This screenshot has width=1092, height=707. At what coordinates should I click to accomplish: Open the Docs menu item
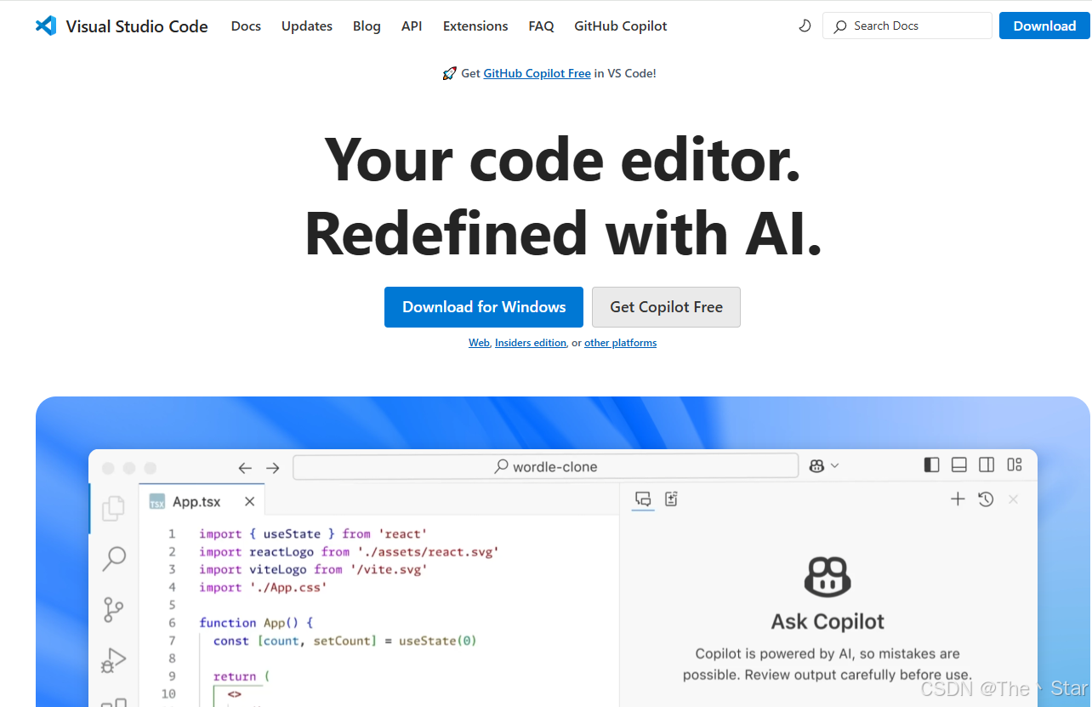[x=246, y=26]
